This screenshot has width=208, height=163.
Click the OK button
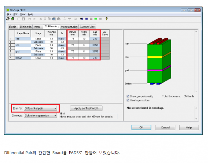(141, 127)
